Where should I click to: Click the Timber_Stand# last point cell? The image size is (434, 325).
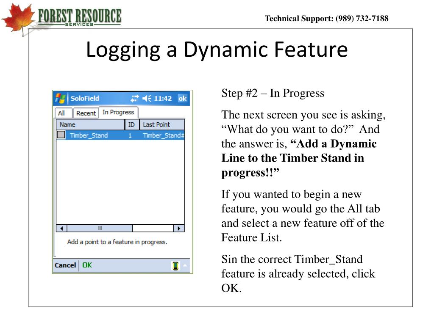(164, 135)
